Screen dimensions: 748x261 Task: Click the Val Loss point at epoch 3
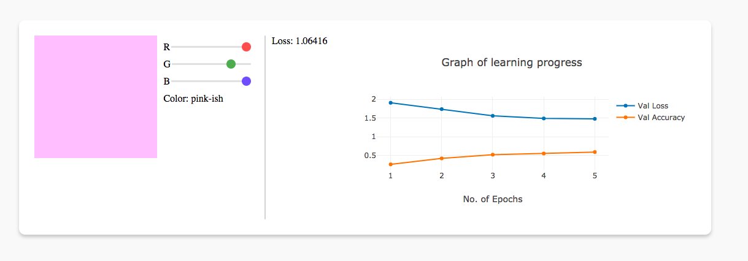point(493,116)
